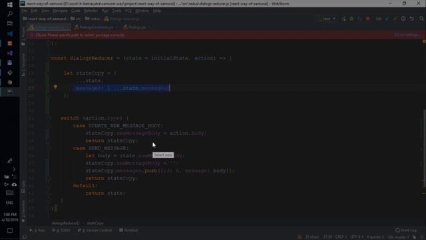Viewport: 426px width, 240px height.
Task: Click 'return stateCopy;' under SEND_MESSAGE case
Action: pos(112,178)
